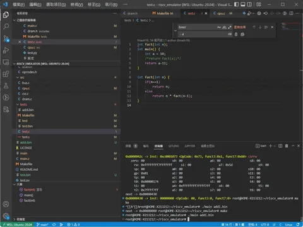Screen dimensions: 303x227
Task: Click the WSL: Ubuntu-20.04 remote indicator
Action: tap(17, 224)
